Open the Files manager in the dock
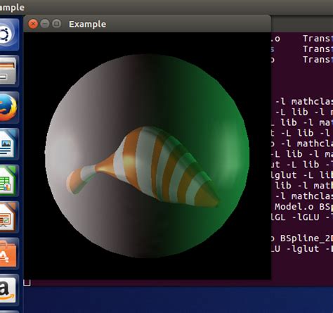The height and width of the screenshot is (313, 333). pos(8,71)
